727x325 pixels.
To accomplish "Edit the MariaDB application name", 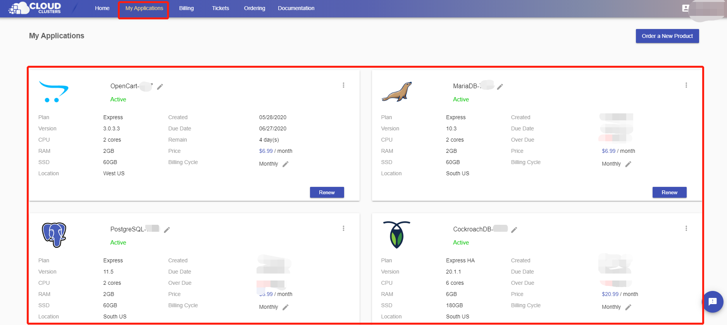I will [x=500, y=87].
